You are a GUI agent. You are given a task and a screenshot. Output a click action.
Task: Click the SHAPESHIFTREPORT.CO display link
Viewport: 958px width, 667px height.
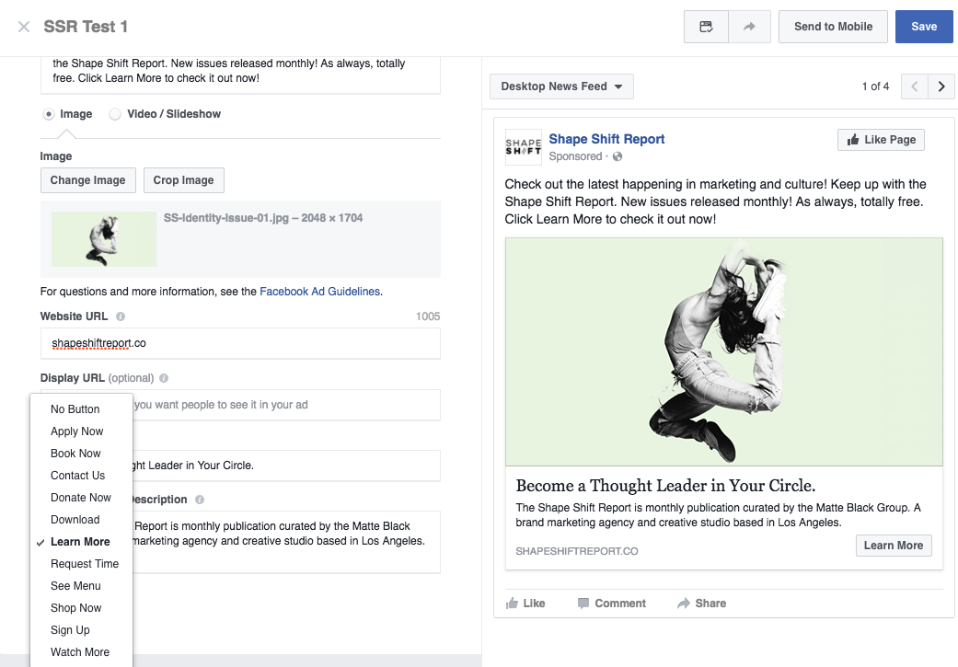(x=577, y=551)
